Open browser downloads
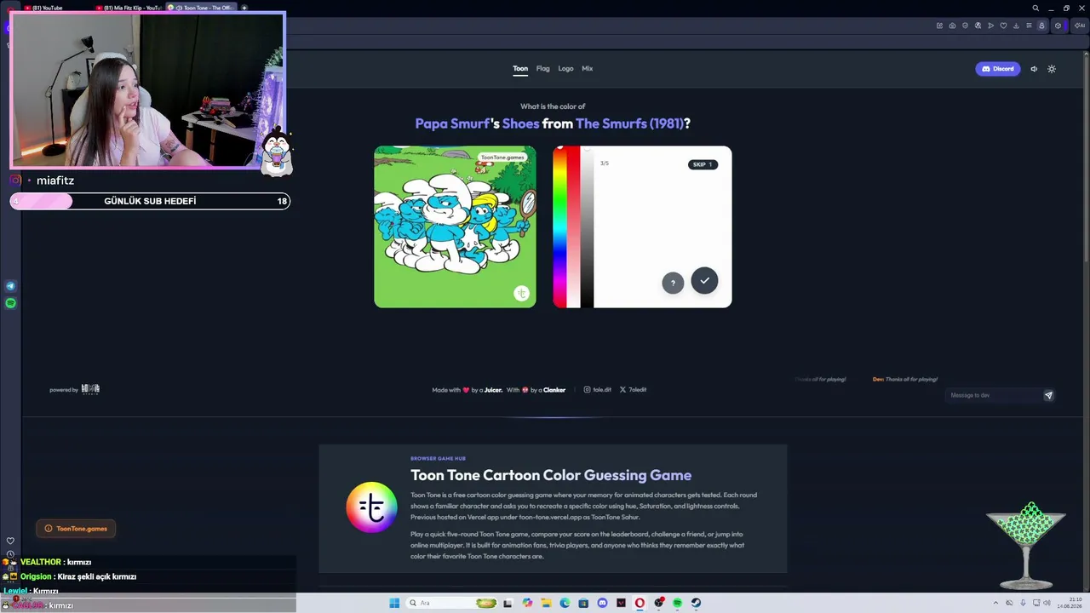Image resolution: width=1090 pixels, height=613 pixels. coord(1016,26)
